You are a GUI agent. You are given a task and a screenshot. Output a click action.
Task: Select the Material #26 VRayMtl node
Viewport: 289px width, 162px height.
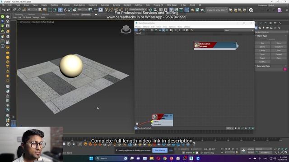pyautogui.click(x=215, y=45)
